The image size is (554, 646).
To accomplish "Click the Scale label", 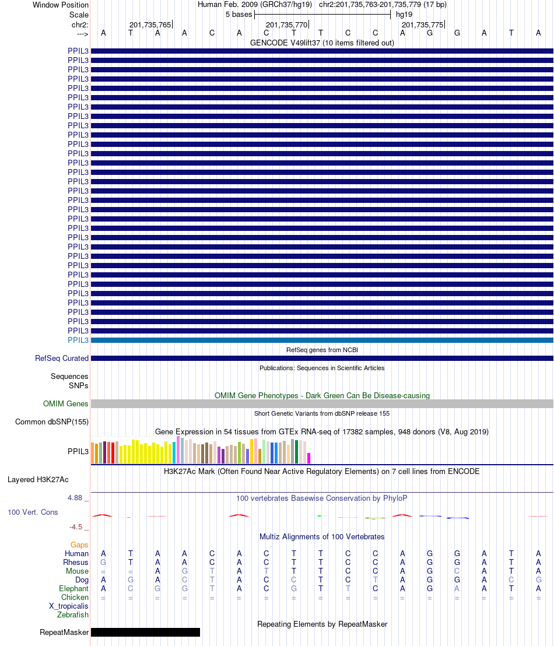I will [79, 15].
